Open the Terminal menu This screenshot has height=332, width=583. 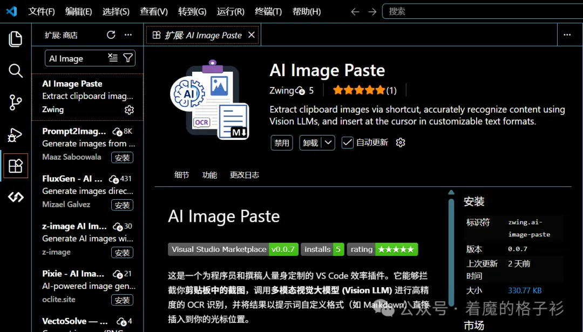[268, 11]
